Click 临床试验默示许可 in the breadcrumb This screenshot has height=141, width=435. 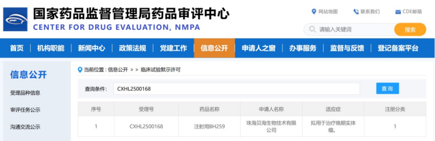tap(161, 70)
